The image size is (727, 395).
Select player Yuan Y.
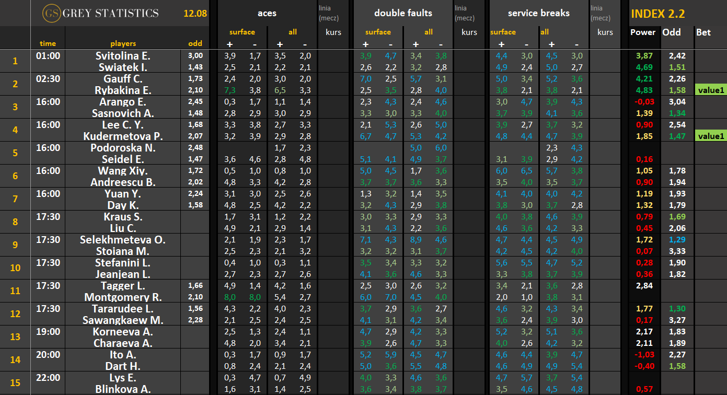click(123, 193)
